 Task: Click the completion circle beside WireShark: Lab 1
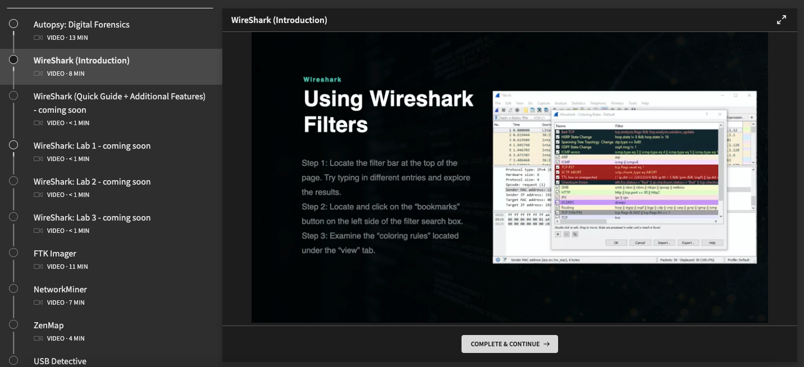coord(13,145)
